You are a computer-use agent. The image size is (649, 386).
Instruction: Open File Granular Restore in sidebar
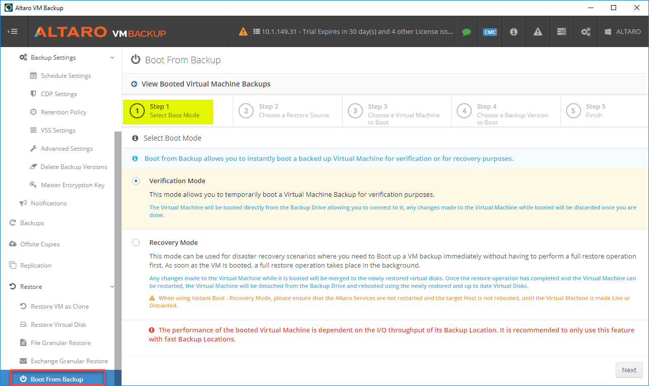(x=60, y=343)
